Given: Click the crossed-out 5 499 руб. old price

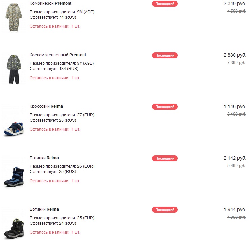Looking at the screenshot, I should [236, 166].
